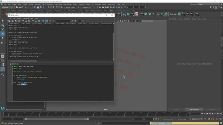This screenshot has height=125, width=223.
Task: Click the current frame field right of the time slider
Action: tap(194, 114)
